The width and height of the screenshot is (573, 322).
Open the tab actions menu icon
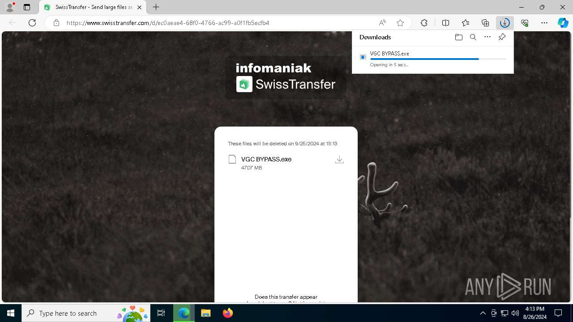pyautogui.click(x=27, y=7)
